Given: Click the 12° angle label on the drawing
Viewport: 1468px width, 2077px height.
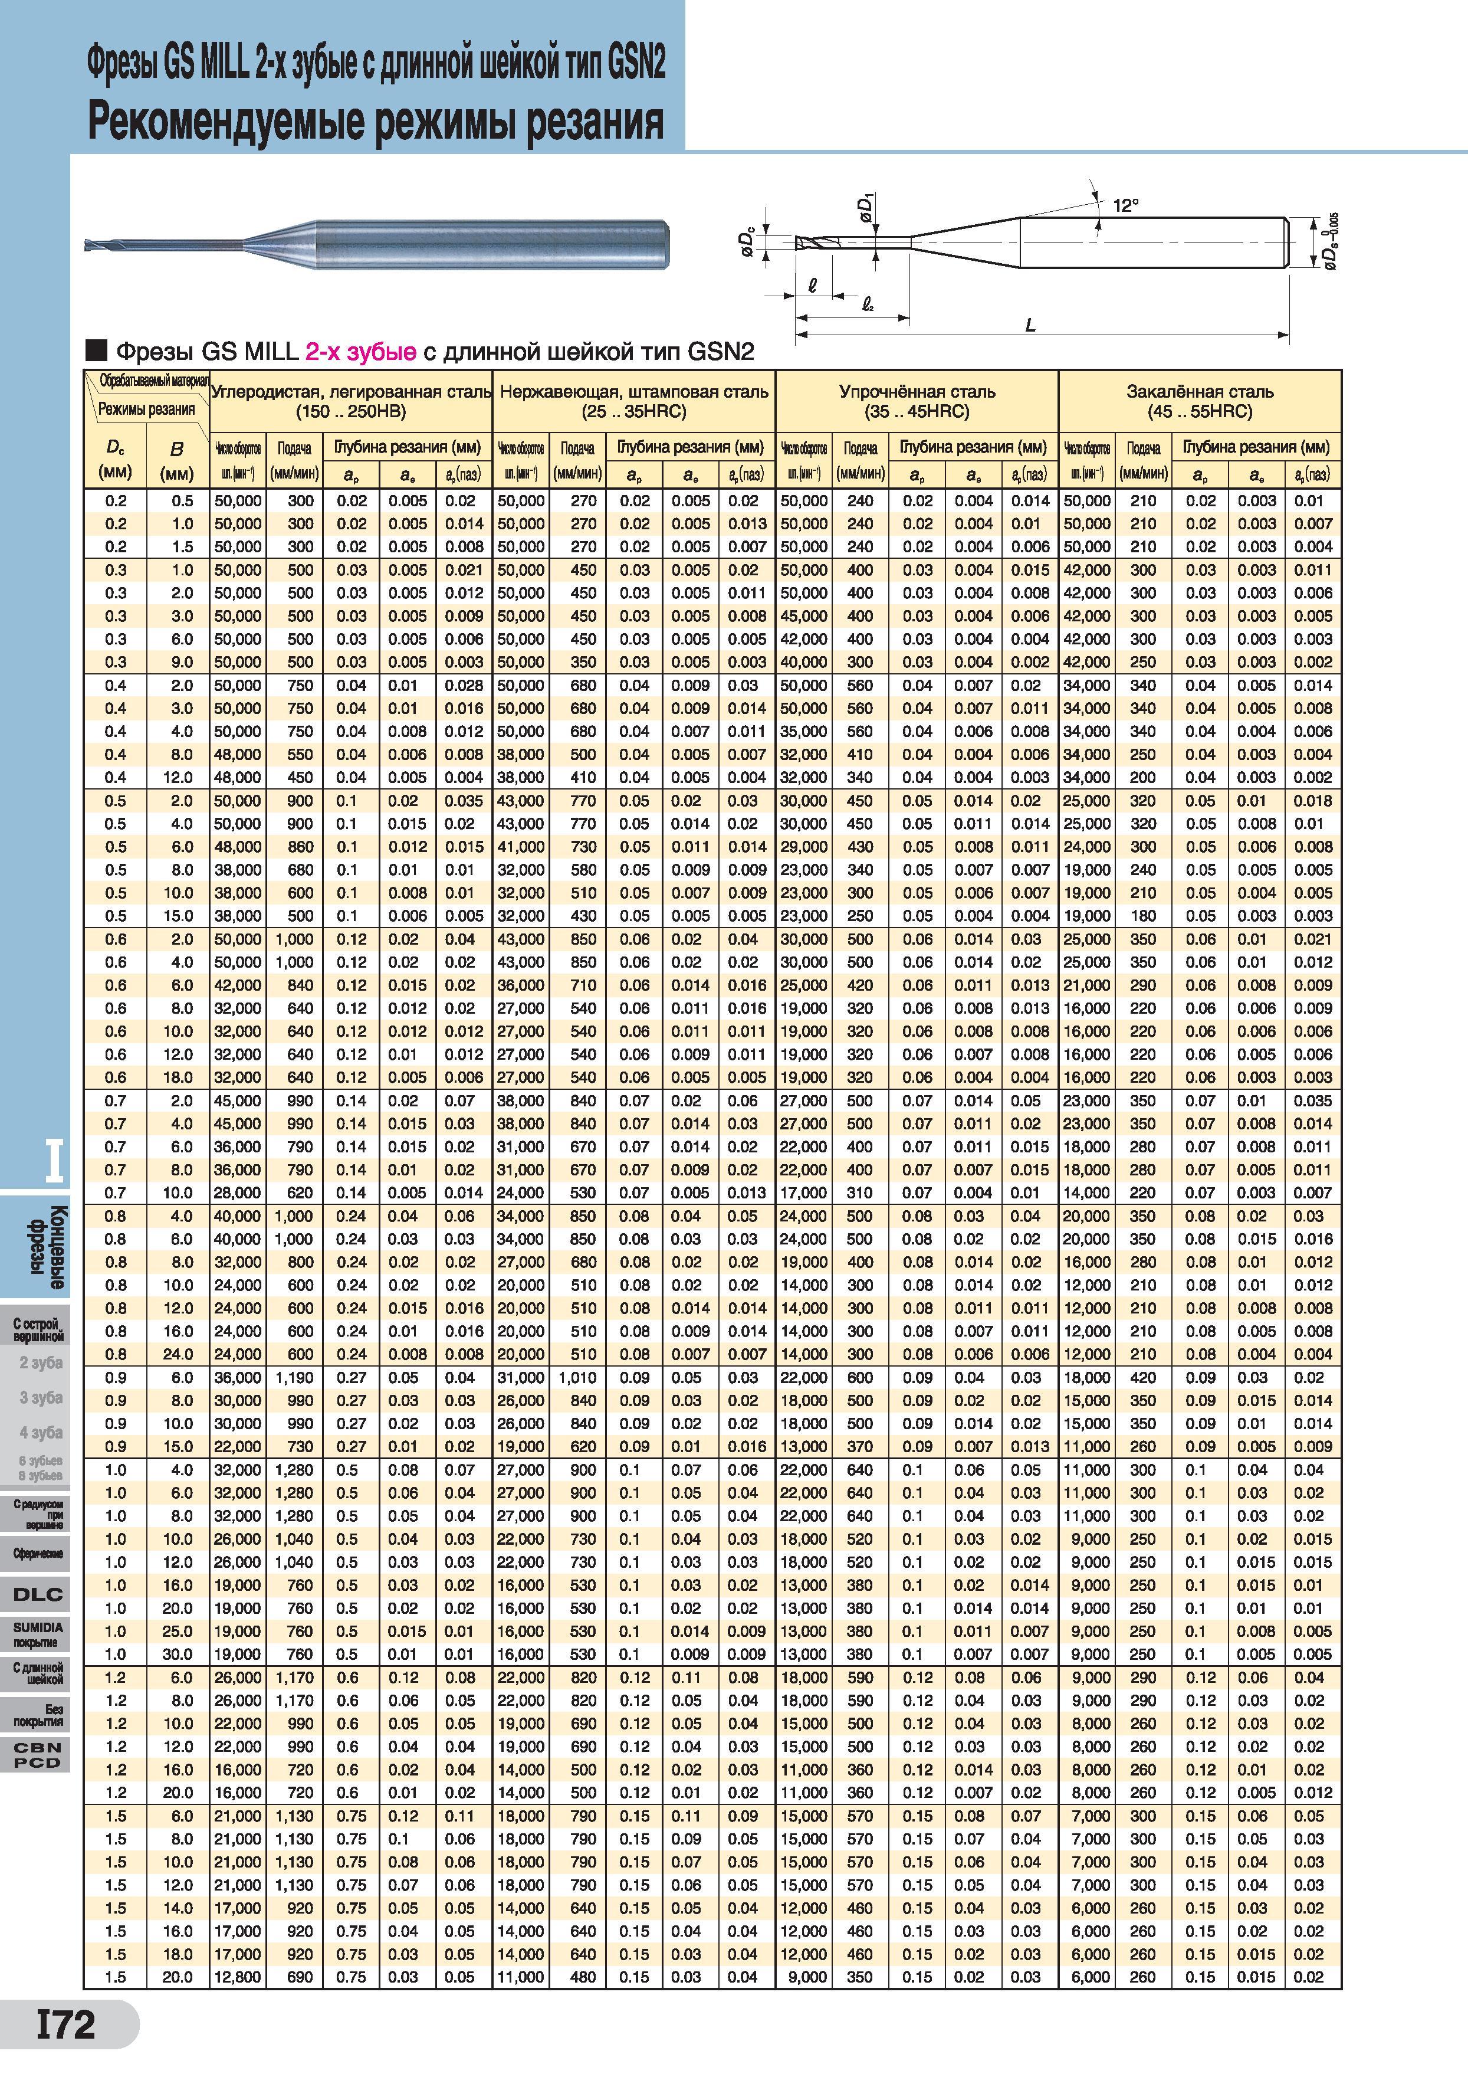Looking at the screenshot, I should coord(1125,205).
